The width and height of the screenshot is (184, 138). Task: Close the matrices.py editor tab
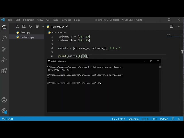(67, 26)
